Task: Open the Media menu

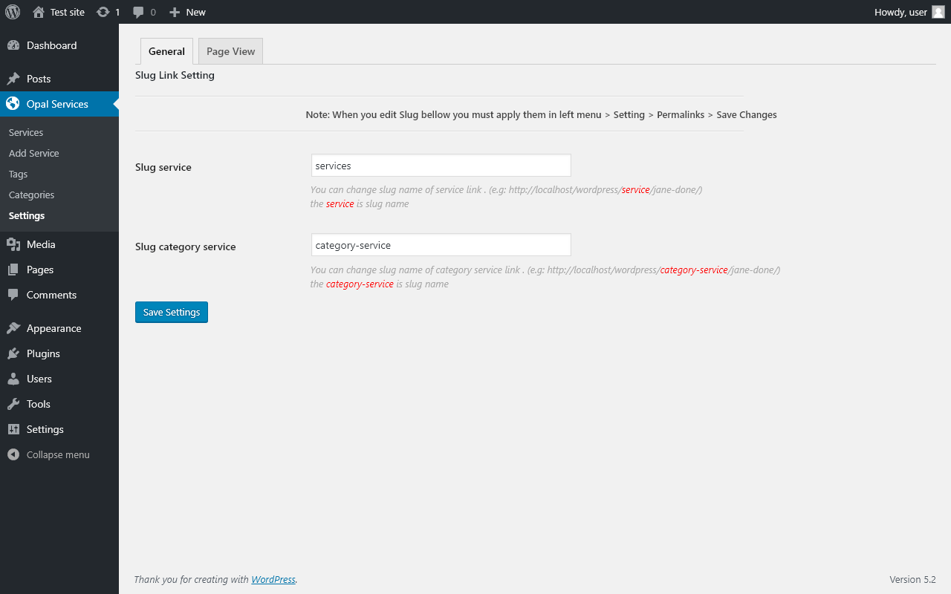Action: click(59, 244)
